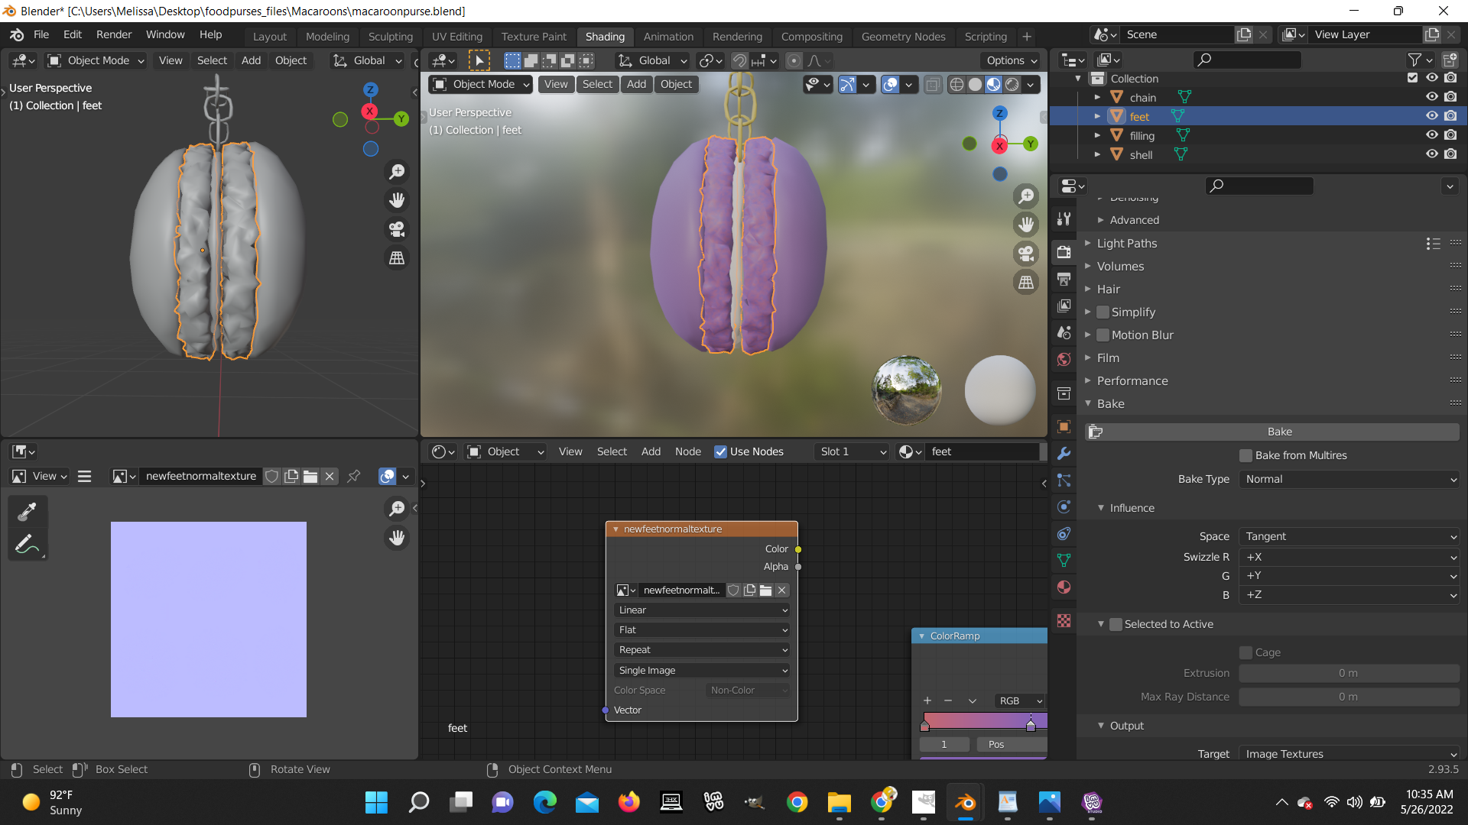Open the Output properties tab
The width and height of the screenshot is (1468, 825).
click(x=1064, y=279)
